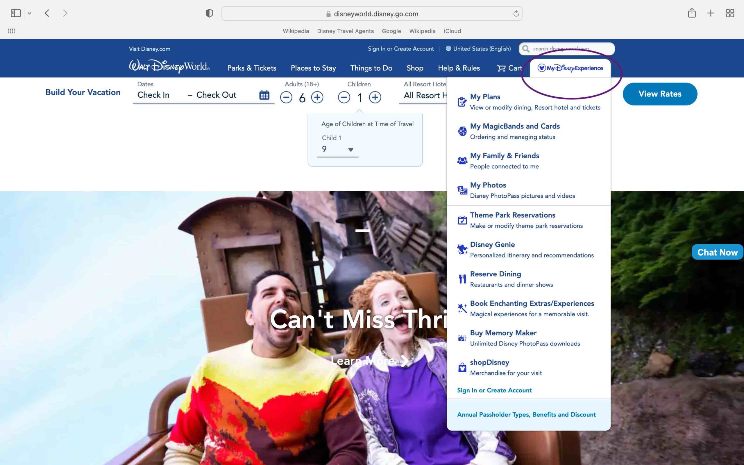This screenshot has height=465, width=744.
Task: Change language via United States (English)
Action: coord(478,49)
